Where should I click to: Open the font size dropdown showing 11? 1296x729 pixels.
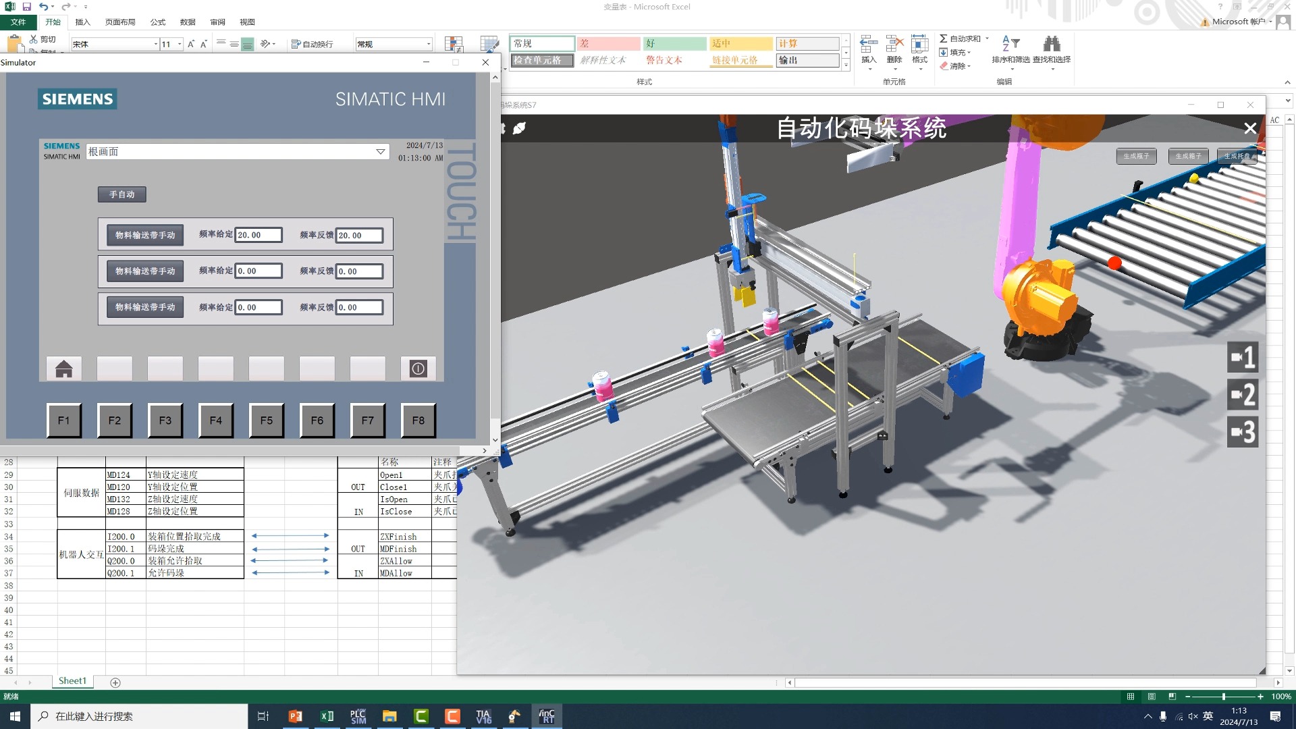180,45
